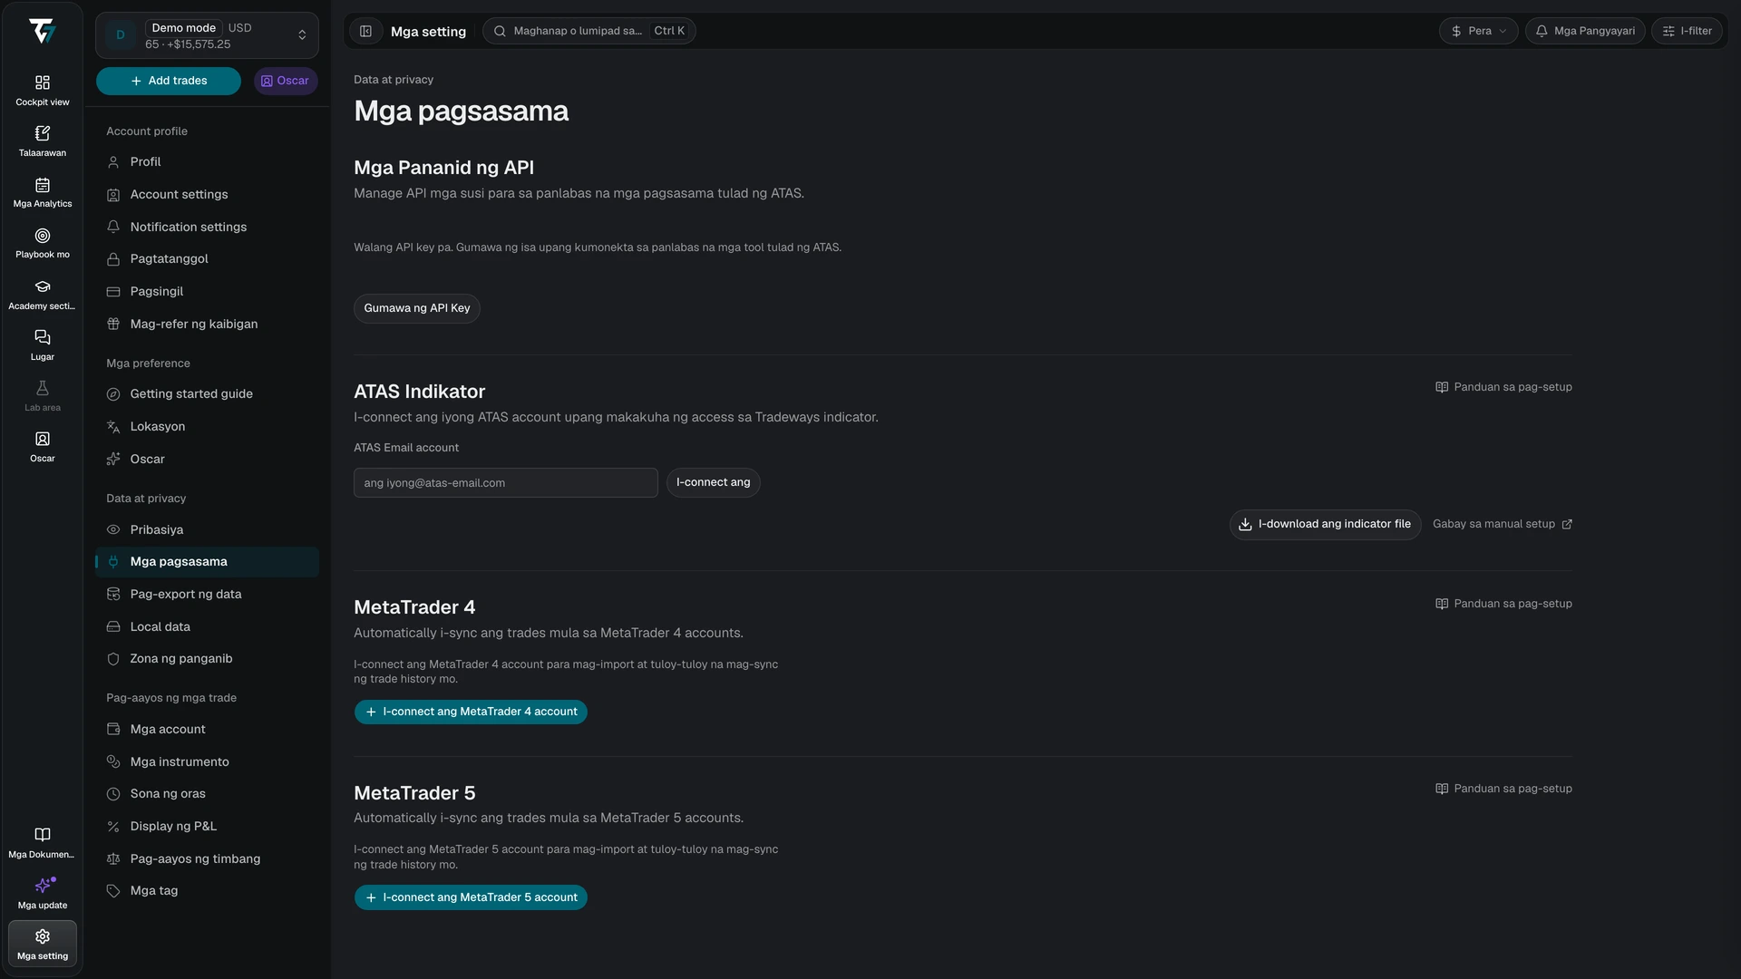
Task: Select Profil in settings menu
Action: point(207,162)
